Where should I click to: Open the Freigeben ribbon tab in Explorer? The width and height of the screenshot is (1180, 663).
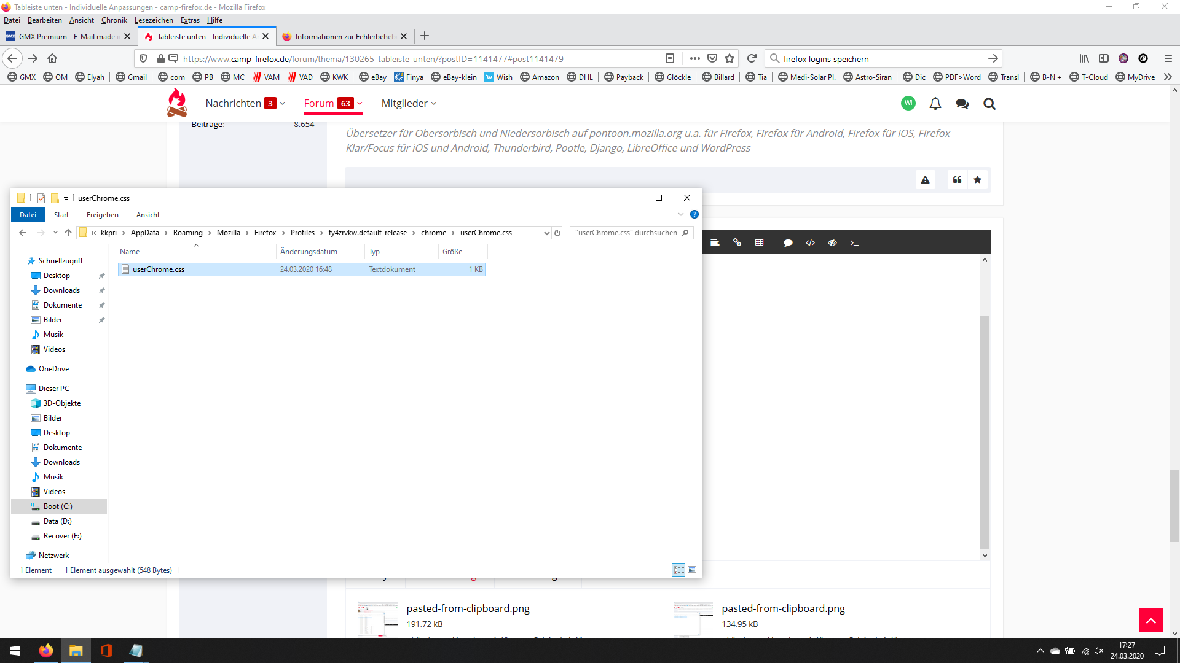[102, 215]
